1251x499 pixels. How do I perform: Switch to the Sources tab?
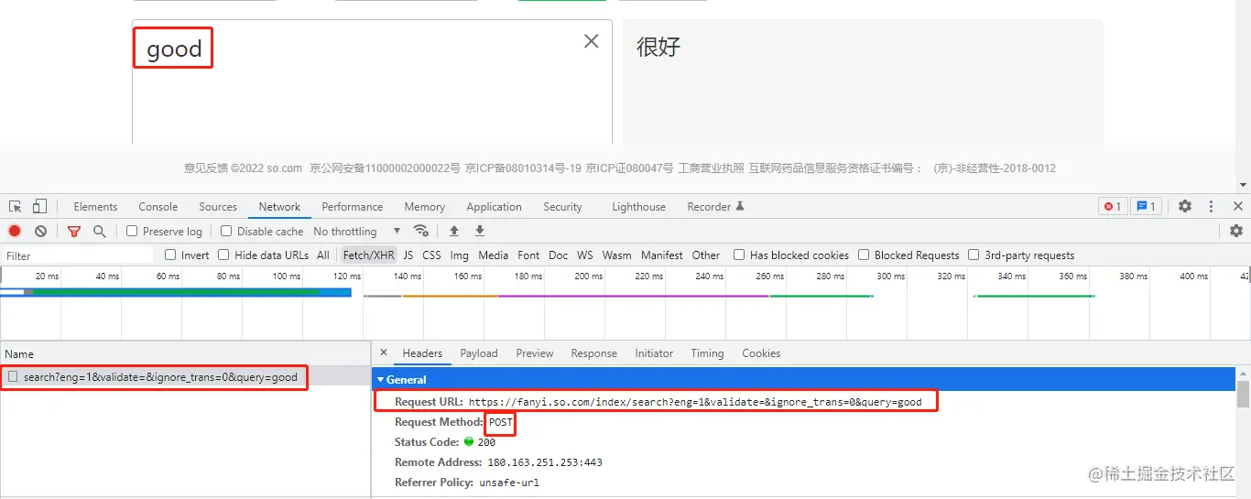(x=218, y=207)
